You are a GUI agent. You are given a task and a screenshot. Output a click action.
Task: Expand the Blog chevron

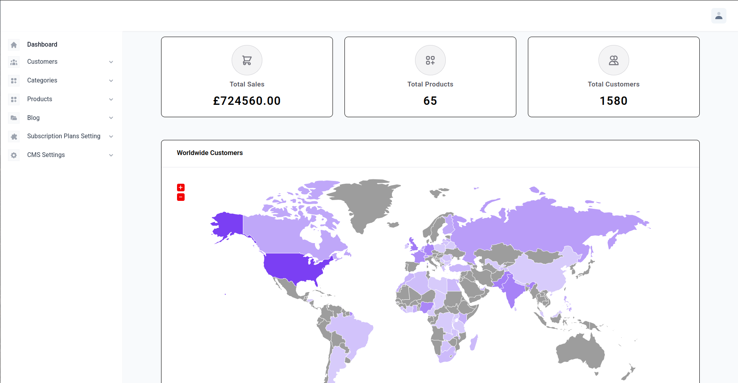[111, 118]
